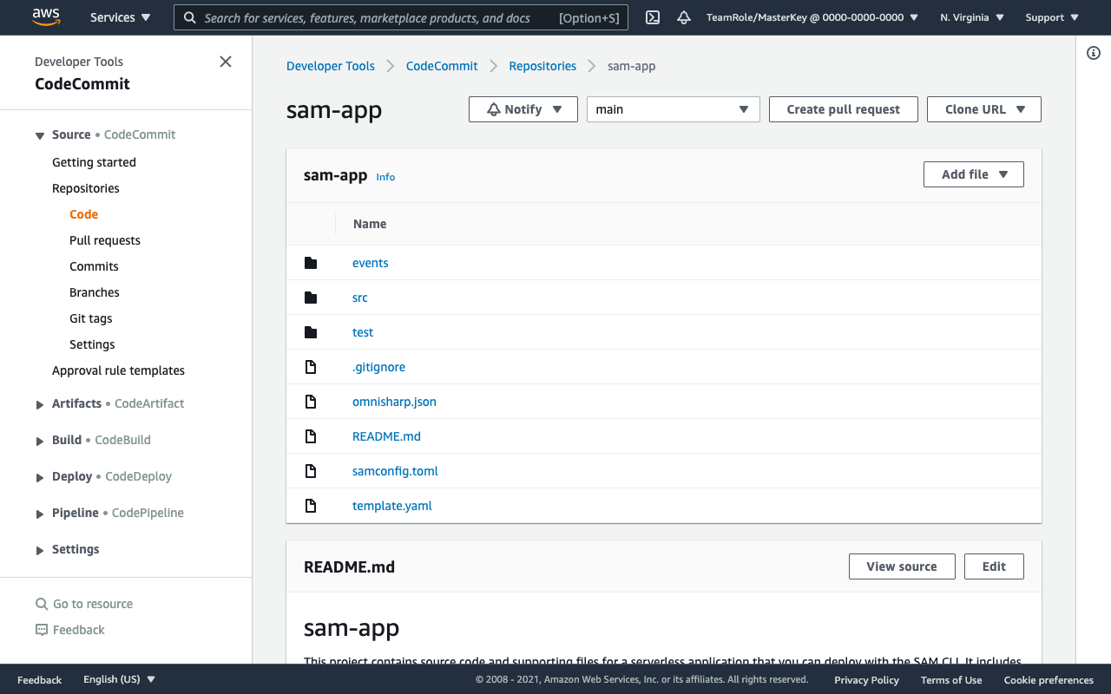Click Repositories breadcrumb link
The image size is (1111, 694).
542,66
